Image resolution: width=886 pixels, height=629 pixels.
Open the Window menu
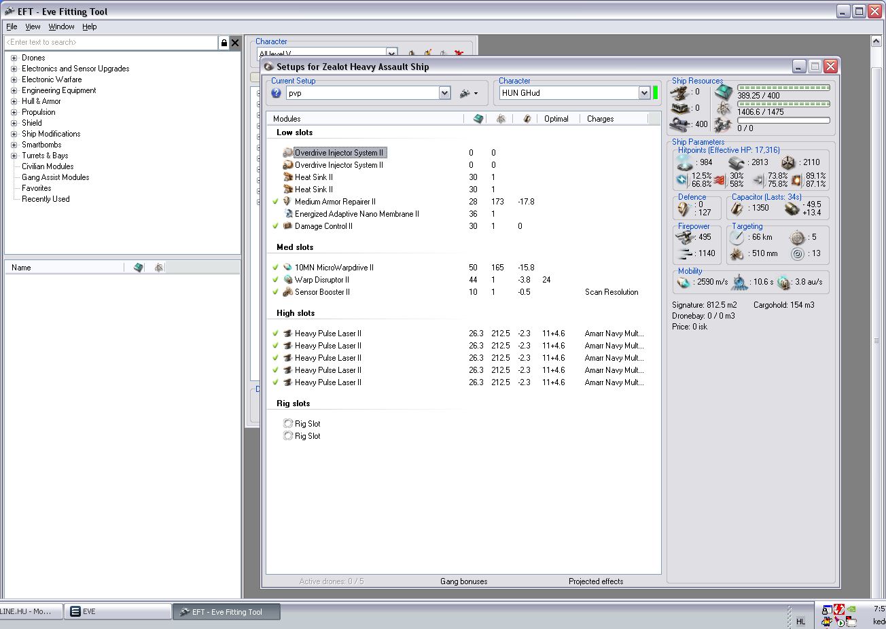(x=61, y=26)
